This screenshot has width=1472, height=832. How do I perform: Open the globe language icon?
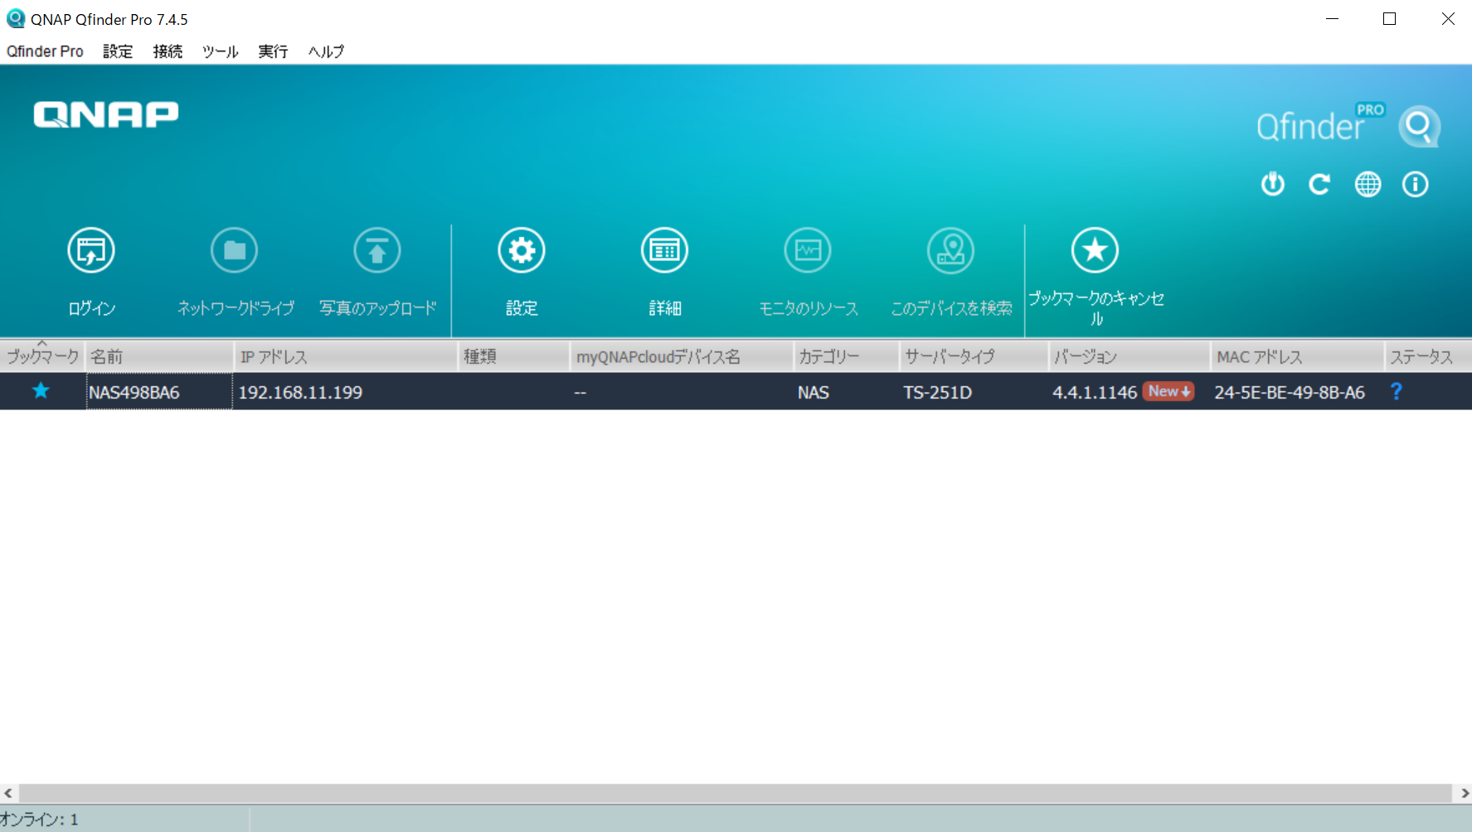coord(1368,184)
